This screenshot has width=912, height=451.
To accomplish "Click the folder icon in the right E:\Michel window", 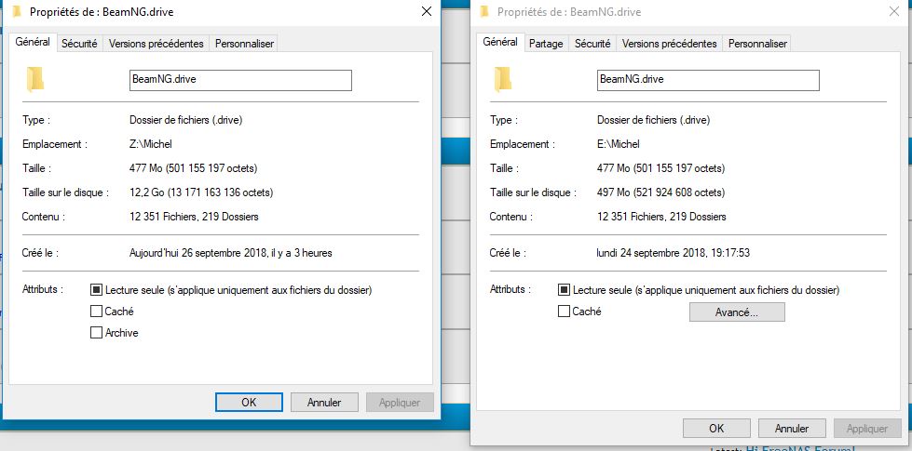I will coord(502,80).
